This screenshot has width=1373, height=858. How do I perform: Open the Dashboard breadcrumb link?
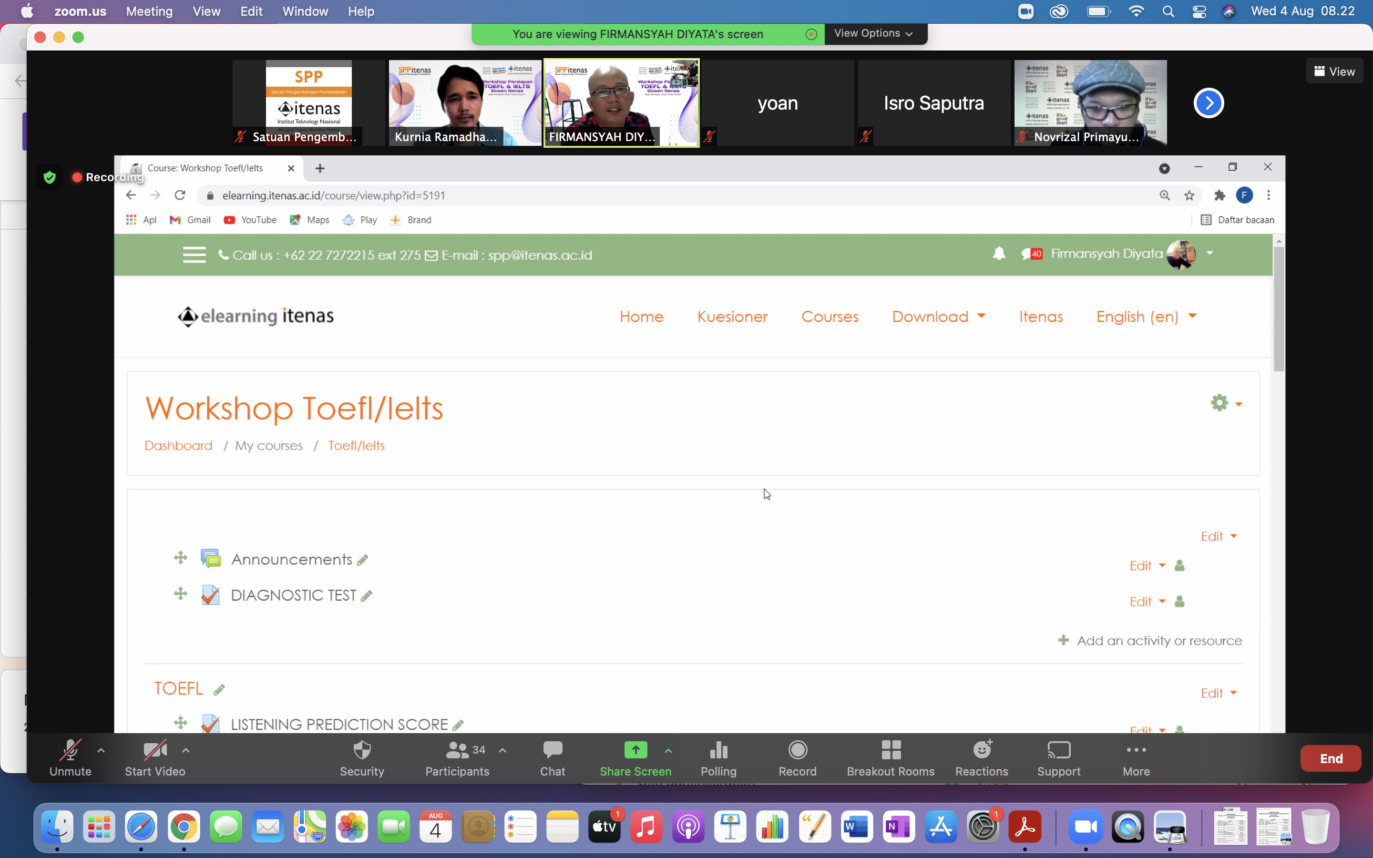pos(178,446)
